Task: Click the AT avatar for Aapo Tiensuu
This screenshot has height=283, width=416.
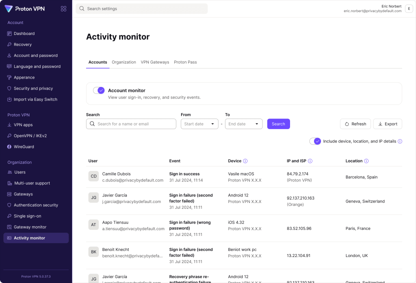Action: [x=94, y=225]
